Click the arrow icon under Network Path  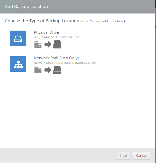tap(48, 70)
